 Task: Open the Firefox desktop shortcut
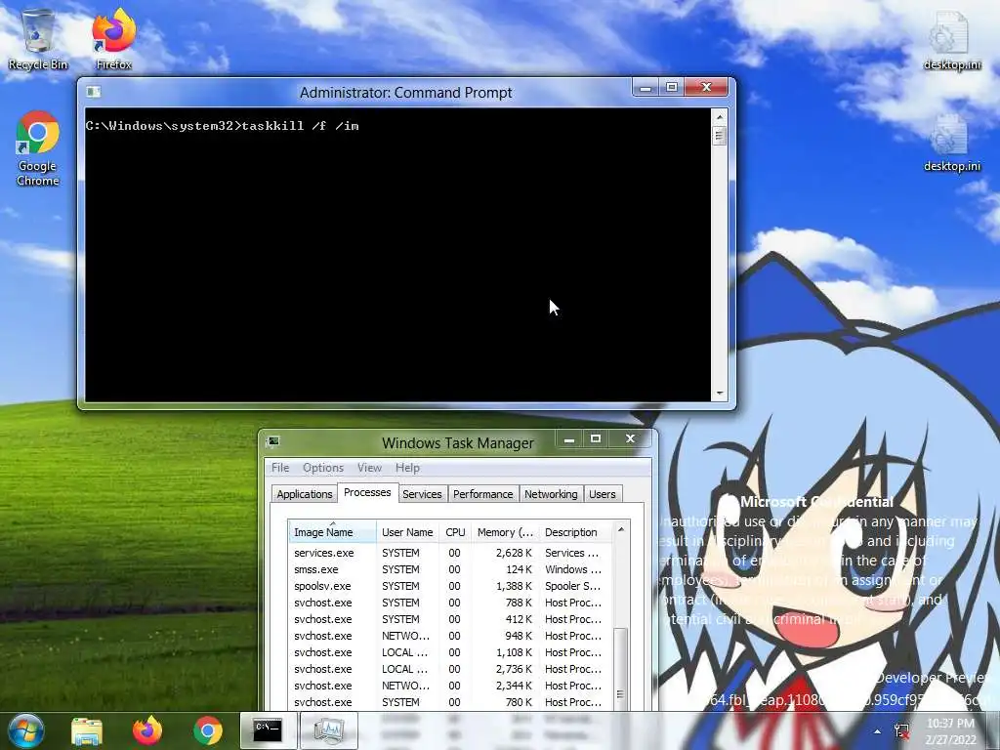click(x=113, y=39)
